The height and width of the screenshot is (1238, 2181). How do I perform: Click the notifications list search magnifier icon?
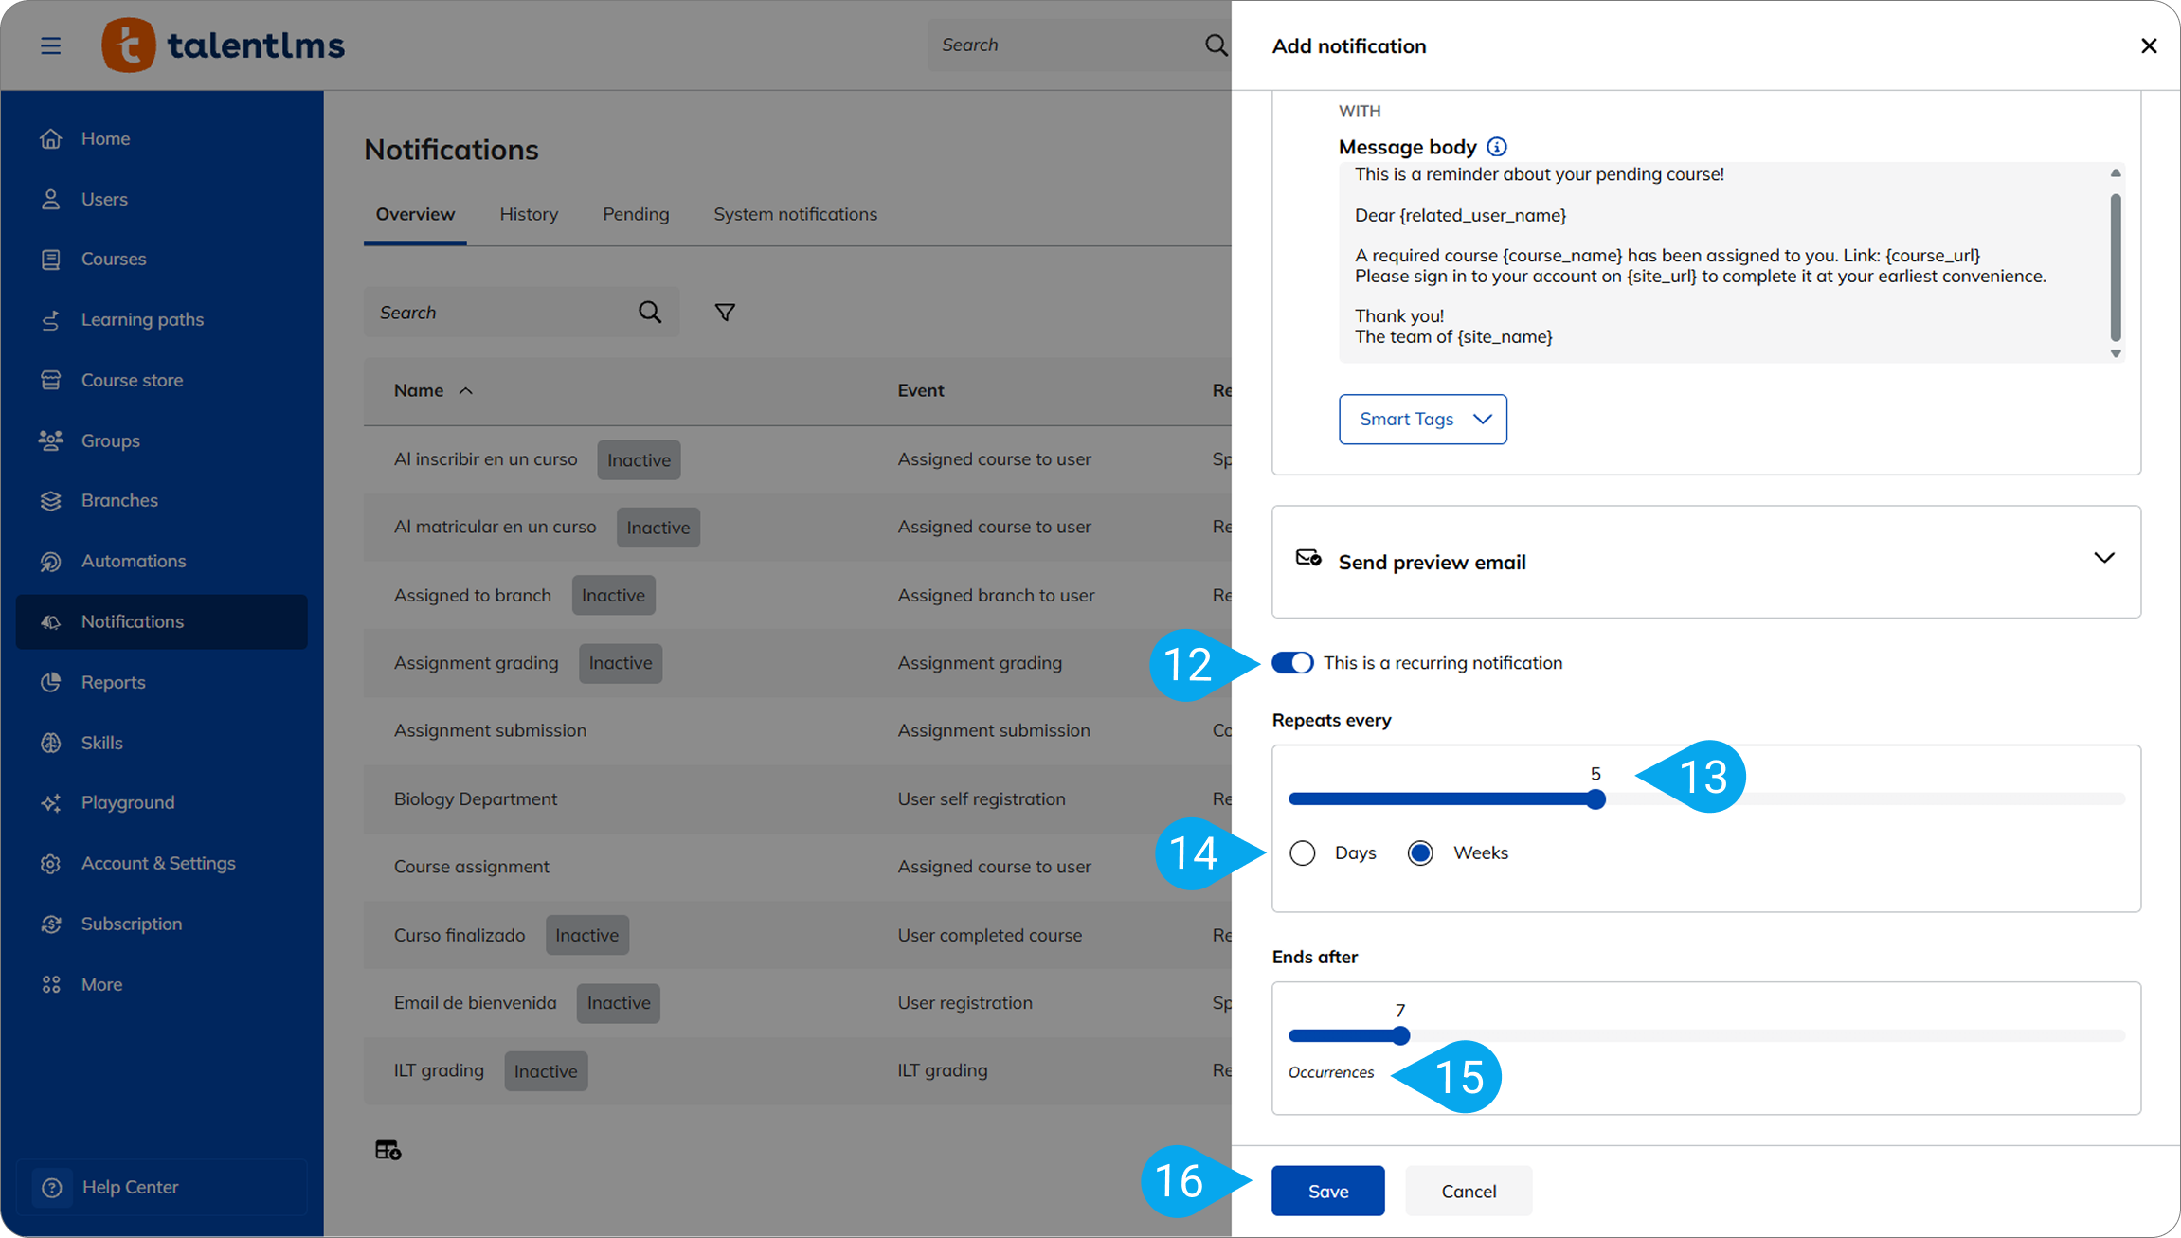pos(650,312)
